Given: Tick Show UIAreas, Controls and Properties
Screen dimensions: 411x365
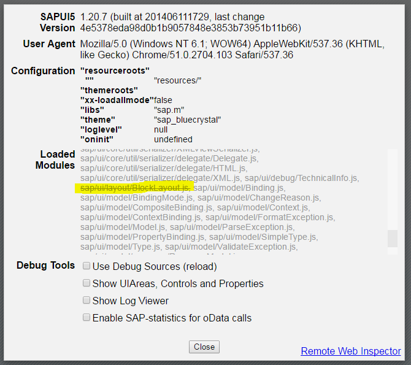Looking at the screenshot, I should 86,283.
